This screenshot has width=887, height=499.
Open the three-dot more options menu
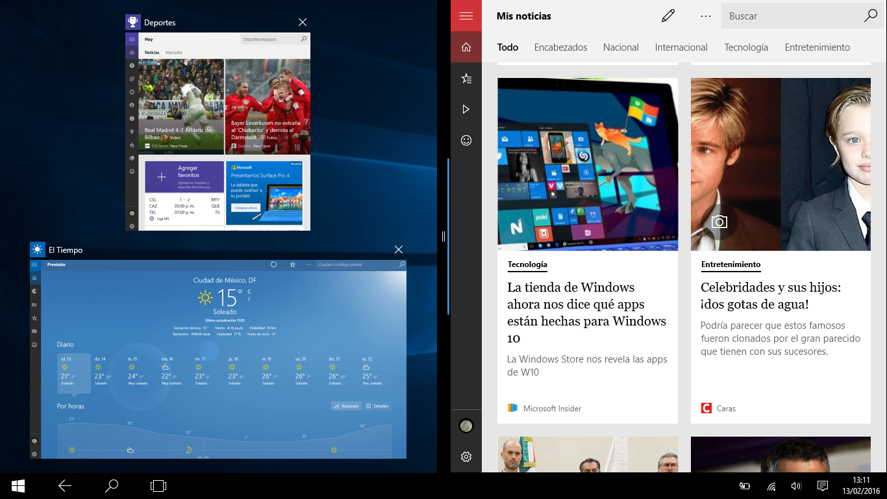tap(706, 16)
